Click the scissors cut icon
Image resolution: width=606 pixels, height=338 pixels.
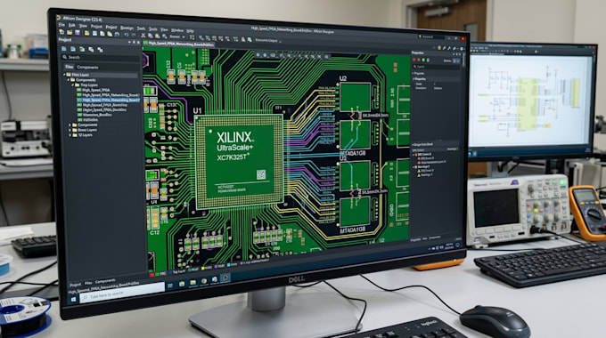click(x=143, y=36)
